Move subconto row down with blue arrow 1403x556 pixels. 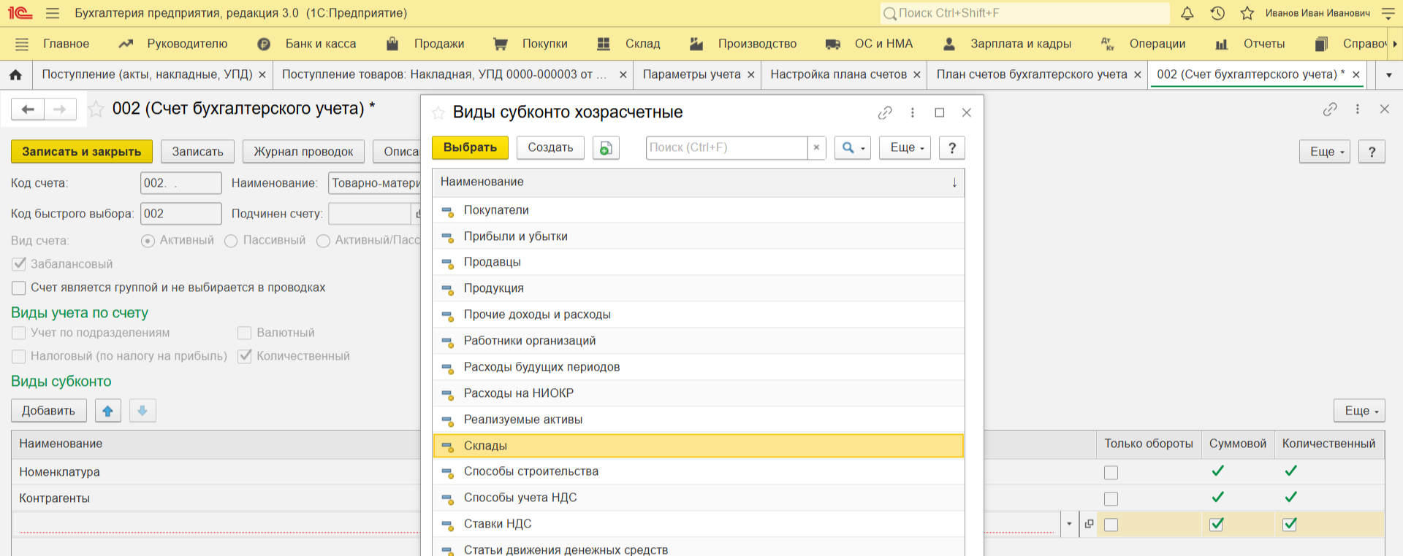142,411
